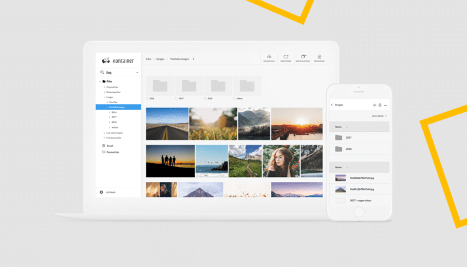The height and width of the screenshot is (267, 467).
Task: Click the Files breadcrumb link
Action: (x=149, y=59)
